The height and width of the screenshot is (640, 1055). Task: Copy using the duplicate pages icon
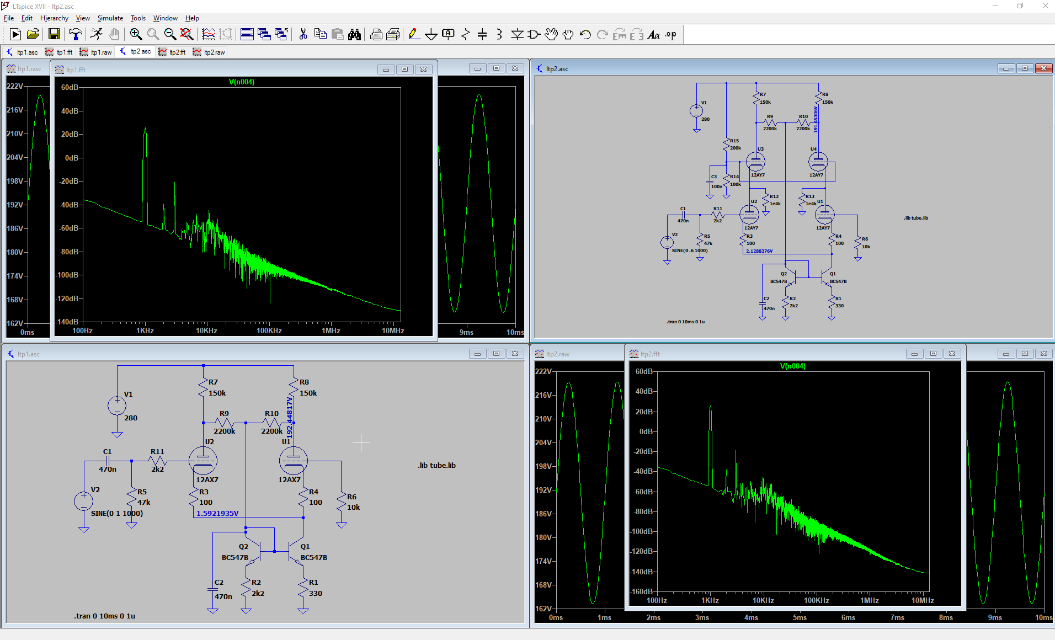pos(320,35)
